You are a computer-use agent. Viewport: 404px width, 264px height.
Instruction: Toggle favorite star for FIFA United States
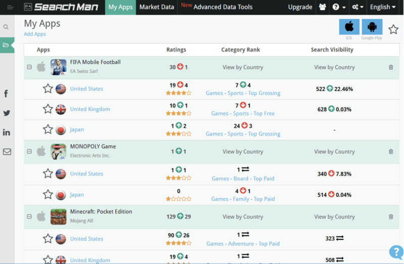click(48, 89)
